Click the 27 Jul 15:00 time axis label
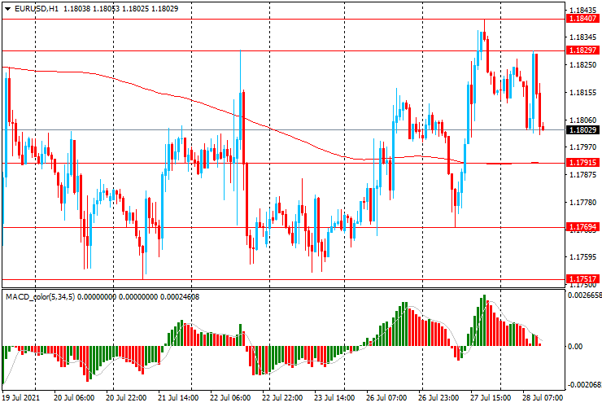Image resolution: width=602 pixels, height=407 pixels. [491, 397]
